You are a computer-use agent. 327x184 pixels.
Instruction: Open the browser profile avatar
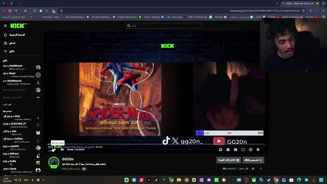[x=10, y=11]
